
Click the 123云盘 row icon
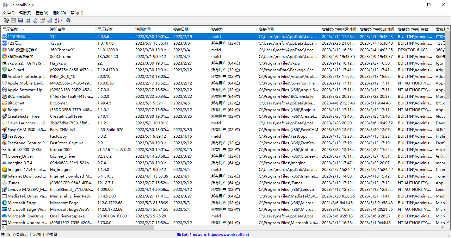coord(4,43)
